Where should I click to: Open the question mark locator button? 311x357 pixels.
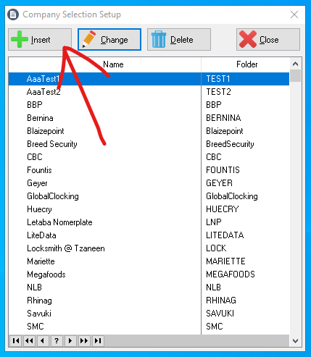coord(57,340)
